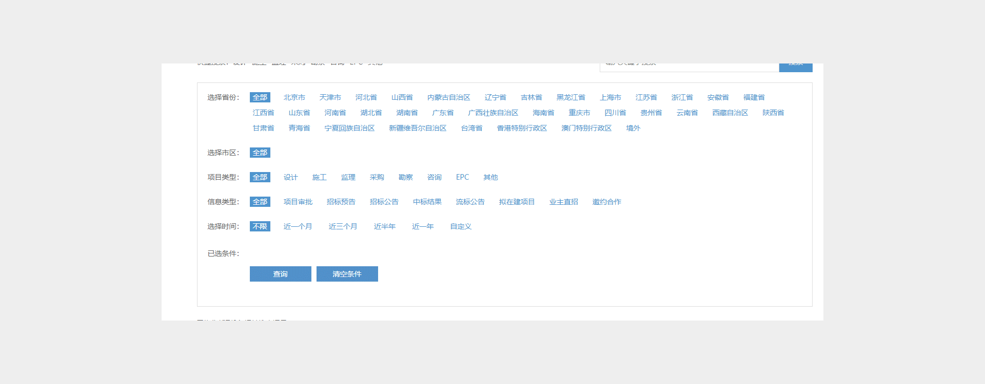Screen dimensions: 985x384
Task: Set time range to 近一个月
Action: tap(298, 226)
